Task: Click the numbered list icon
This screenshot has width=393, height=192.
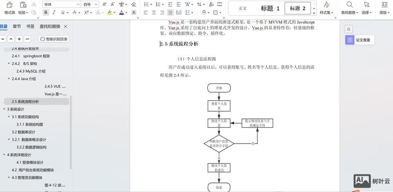Action: pyautogui.click(x=158, y=4)
